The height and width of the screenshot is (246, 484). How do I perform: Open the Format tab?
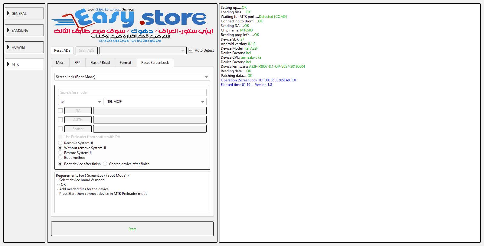tap(126, 63)
